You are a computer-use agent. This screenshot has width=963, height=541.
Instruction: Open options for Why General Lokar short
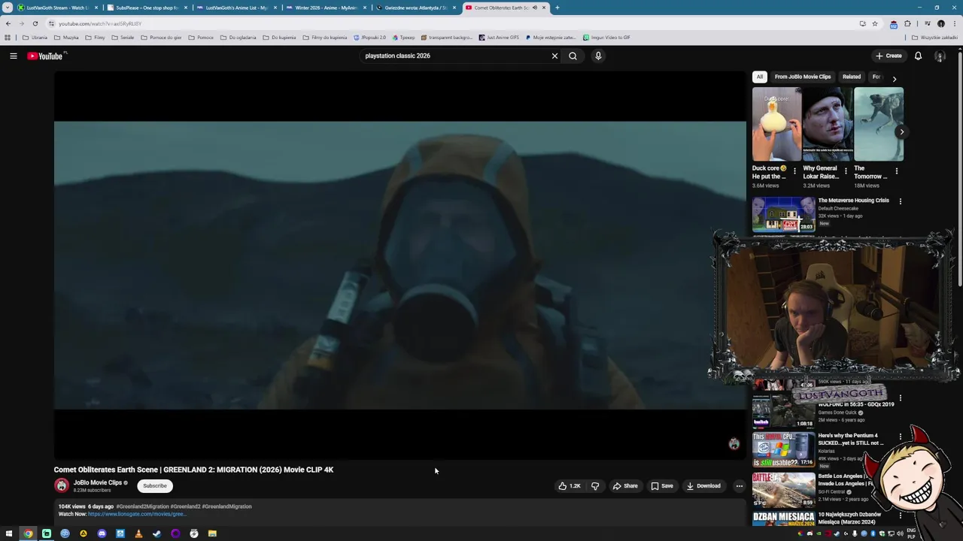coord(846,171)
